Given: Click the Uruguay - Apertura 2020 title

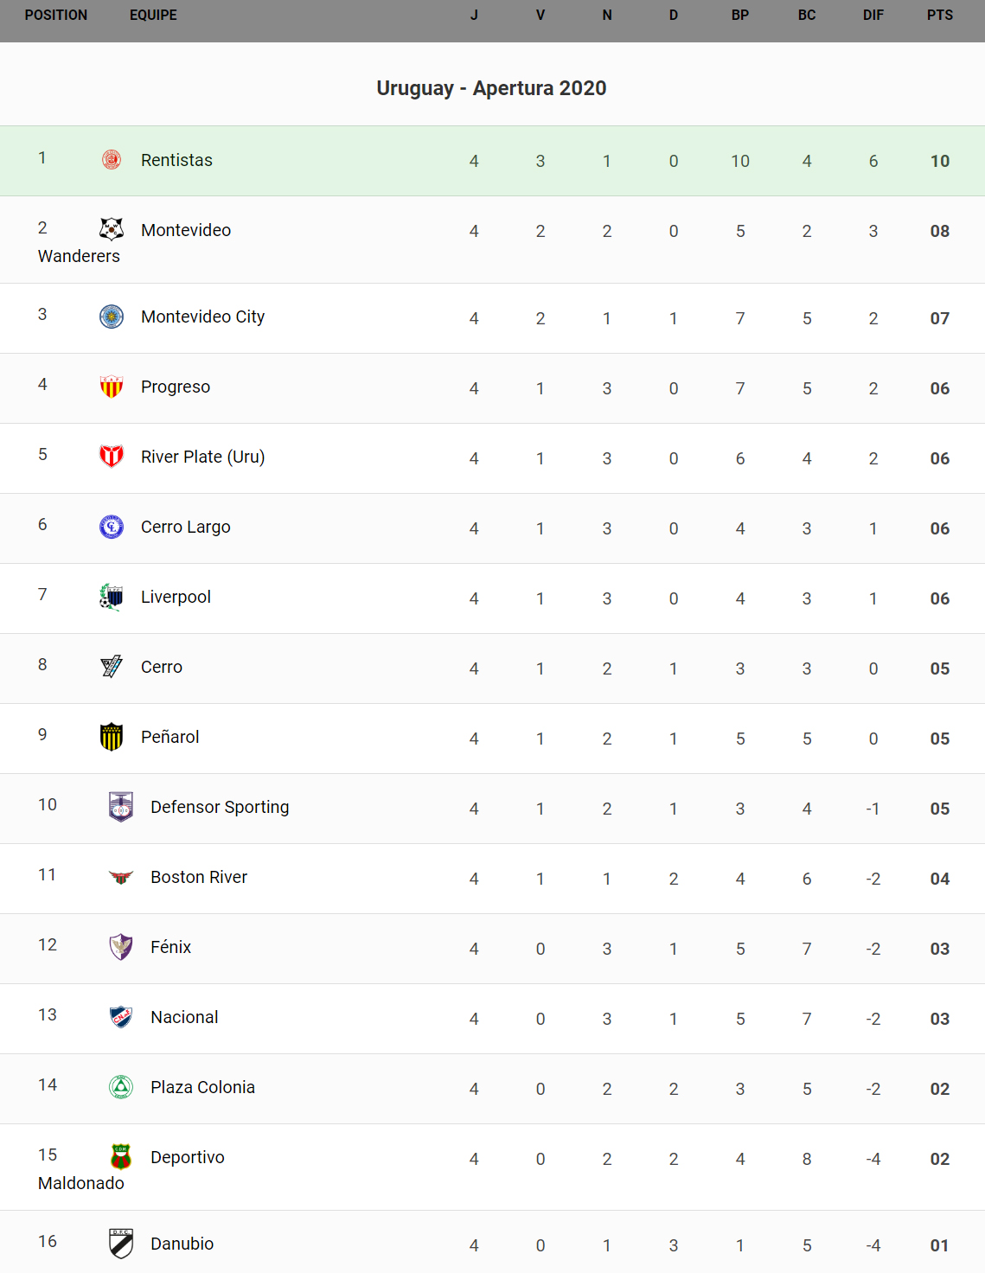Looking at the screenshot, I should (491, 88).
